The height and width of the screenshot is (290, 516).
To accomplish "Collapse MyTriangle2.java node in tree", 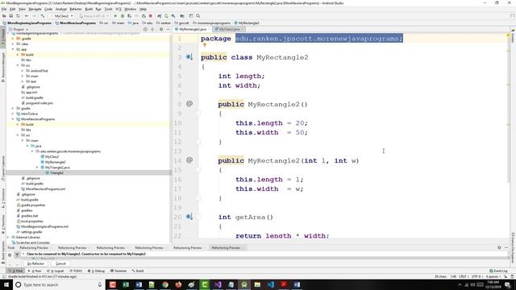I will click(x=37, y=168).
